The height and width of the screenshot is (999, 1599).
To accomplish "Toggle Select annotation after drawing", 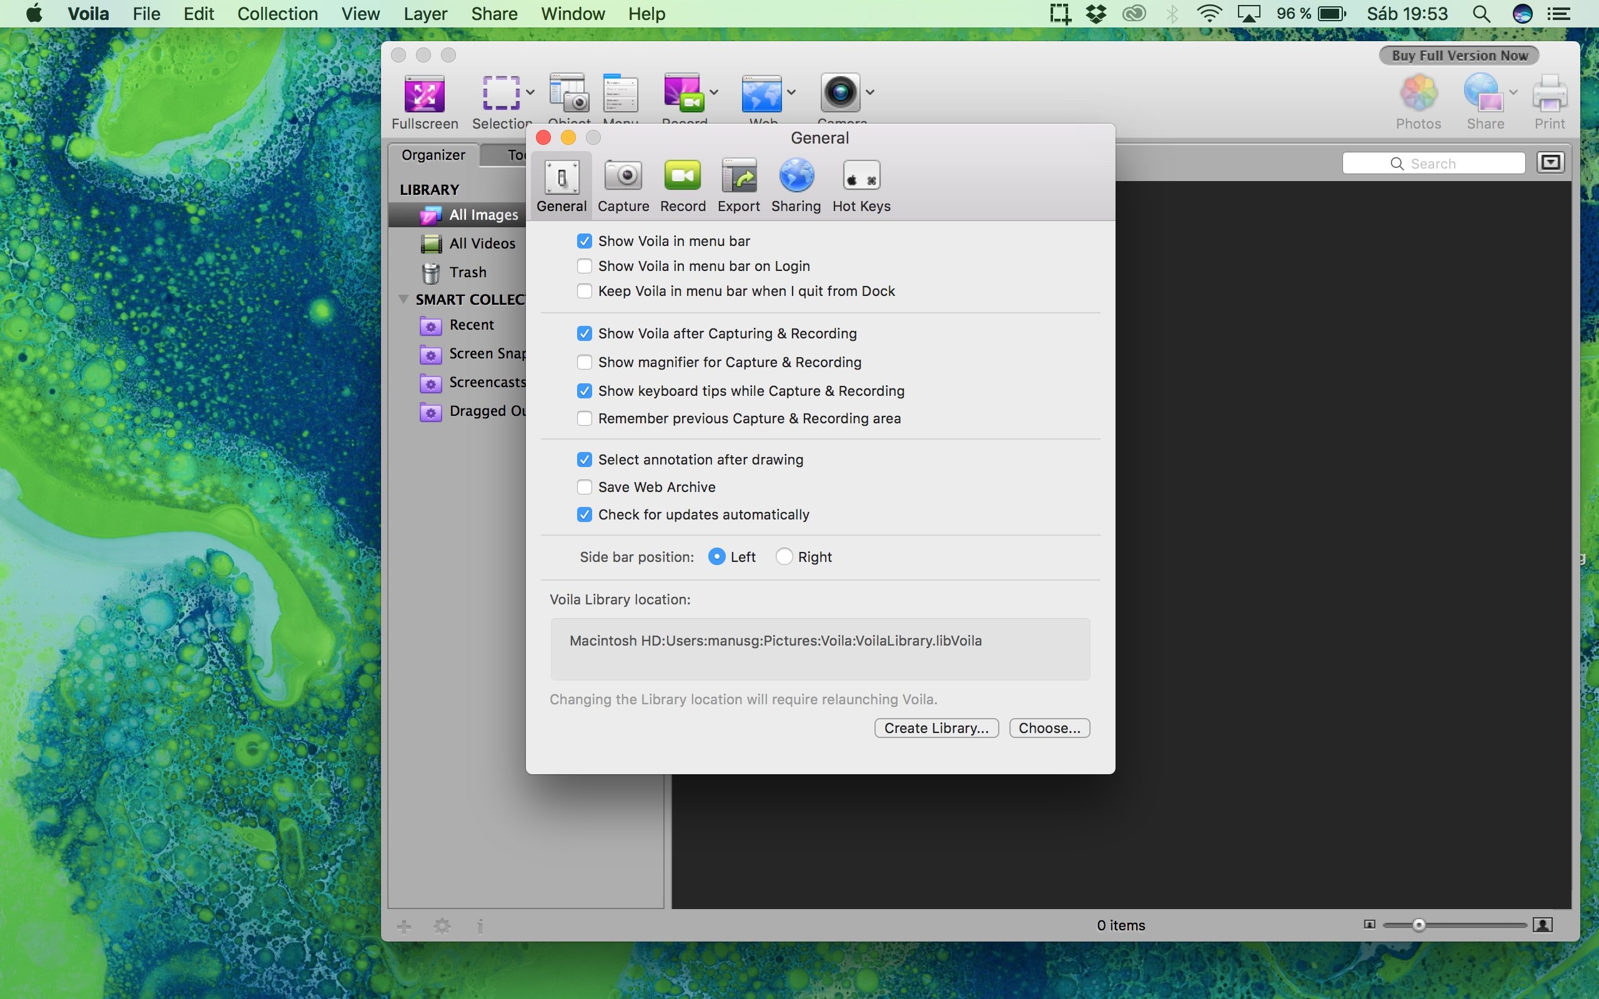I will (x=584, y=460).
